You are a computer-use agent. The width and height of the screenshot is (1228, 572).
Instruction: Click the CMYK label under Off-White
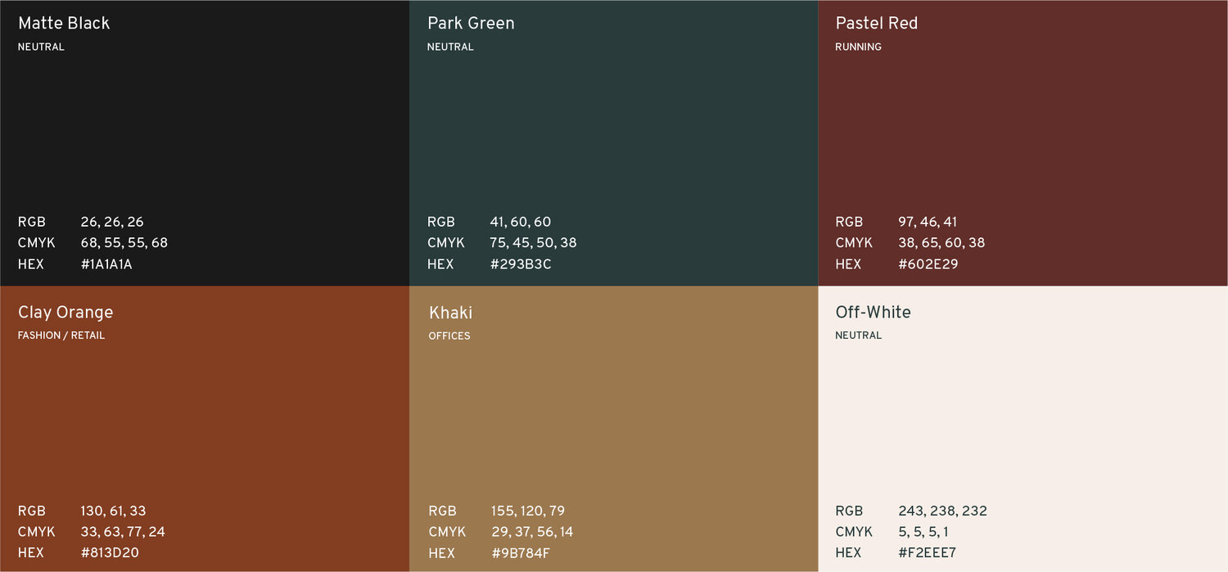point(854,531)
